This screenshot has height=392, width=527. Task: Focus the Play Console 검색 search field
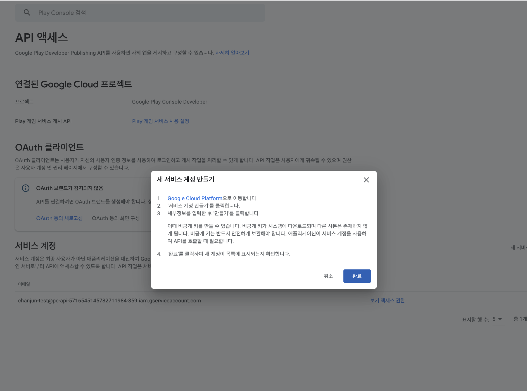140,13
